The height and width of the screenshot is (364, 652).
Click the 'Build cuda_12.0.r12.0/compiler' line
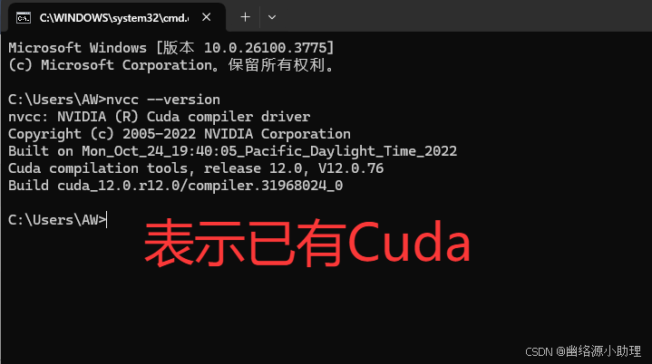coord(176,185)
